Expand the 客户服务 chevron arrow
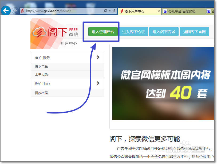This screenshot has width=217, height=164. (x=98, y=57)
